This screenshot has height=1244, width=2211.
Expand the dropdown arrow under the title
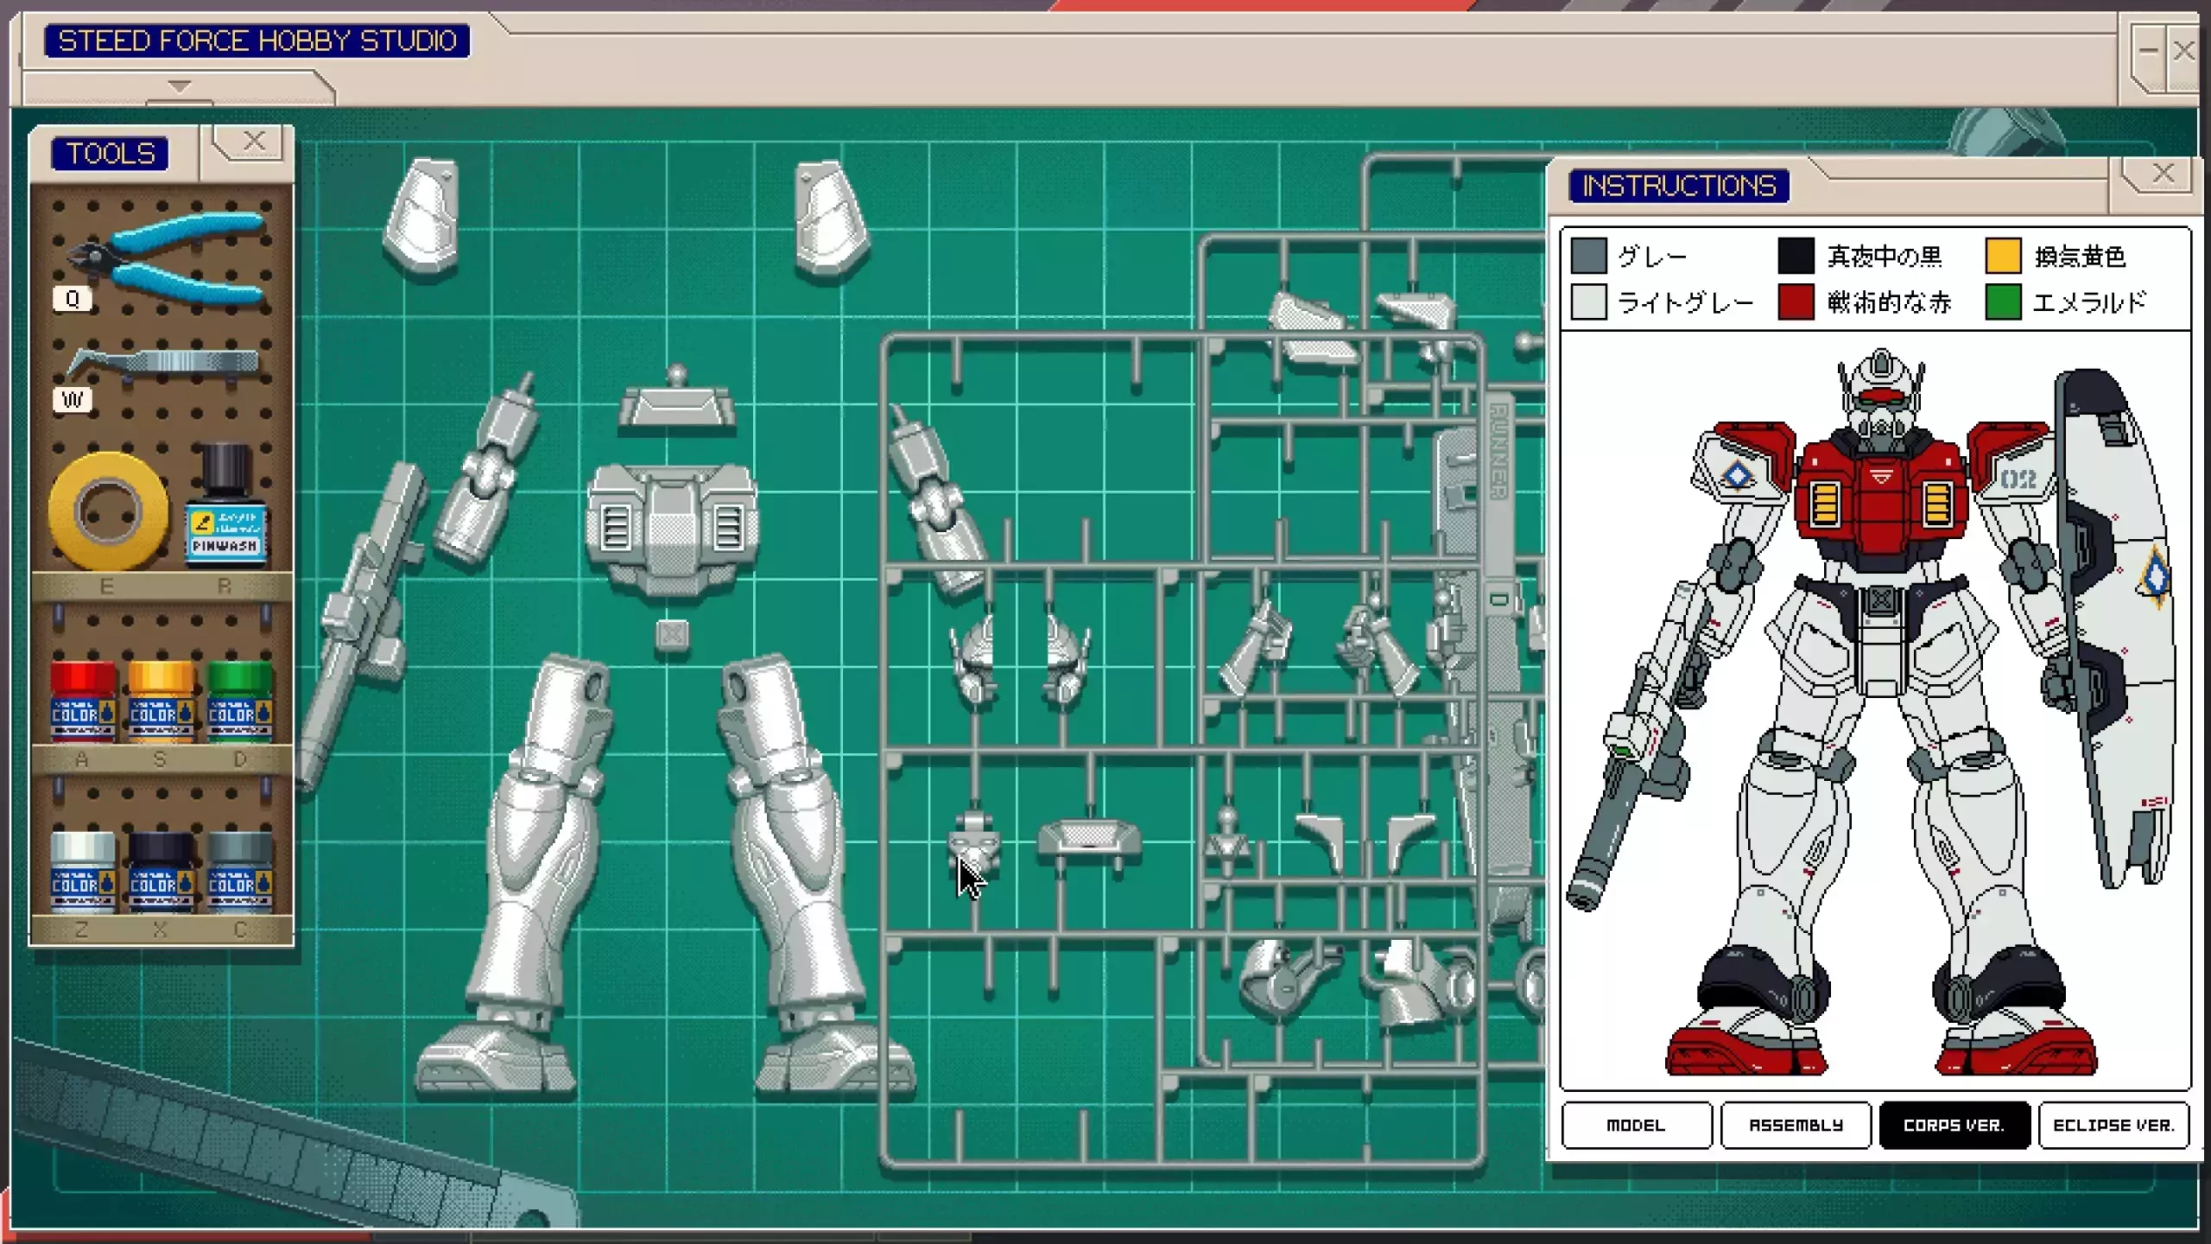(x=179, y=86)
